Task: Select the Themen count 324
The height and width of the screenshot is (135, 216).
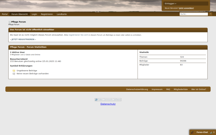Action: point(182,57)
